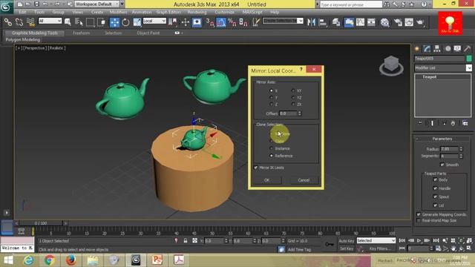Viewport: 475px width, 267px height.
Task: Click Cancel in Mirror dialog
Action: [x=304, y=180]
